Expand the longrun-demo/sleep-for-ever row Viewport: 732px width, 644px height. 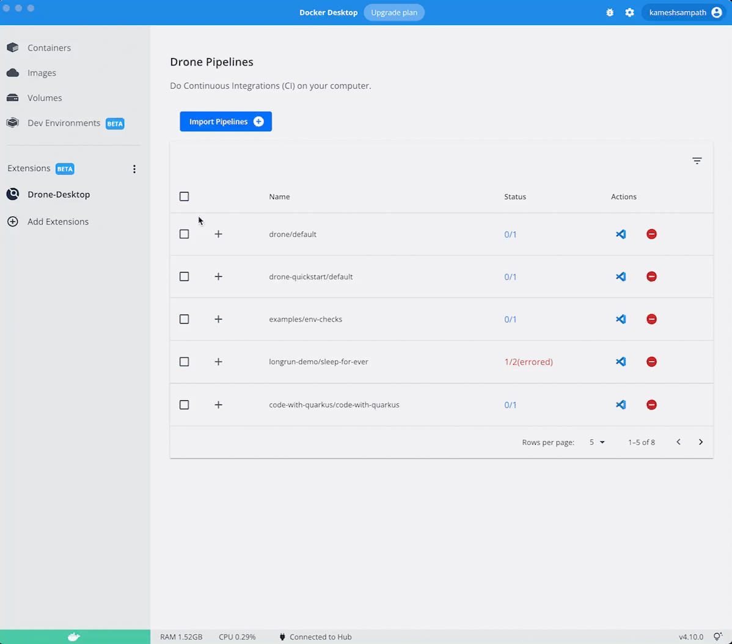click(219, 362)
